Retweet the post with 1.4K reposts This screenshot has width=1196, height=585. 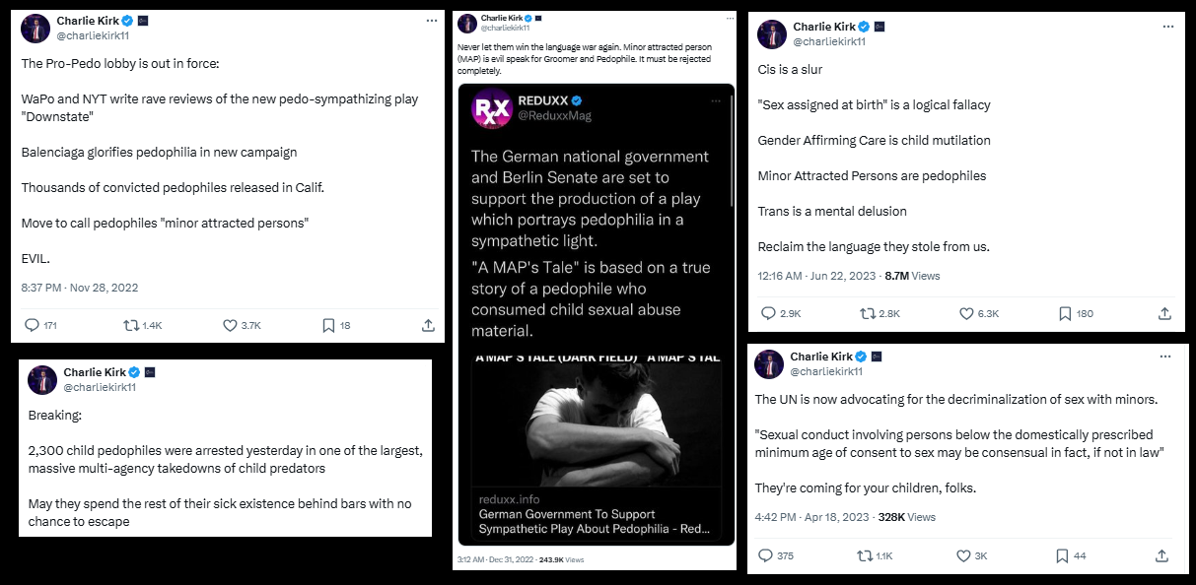[130, 325]
